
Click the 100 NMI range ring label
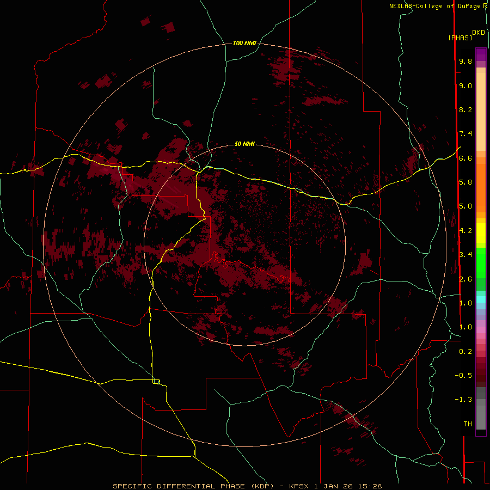[244, 43]
